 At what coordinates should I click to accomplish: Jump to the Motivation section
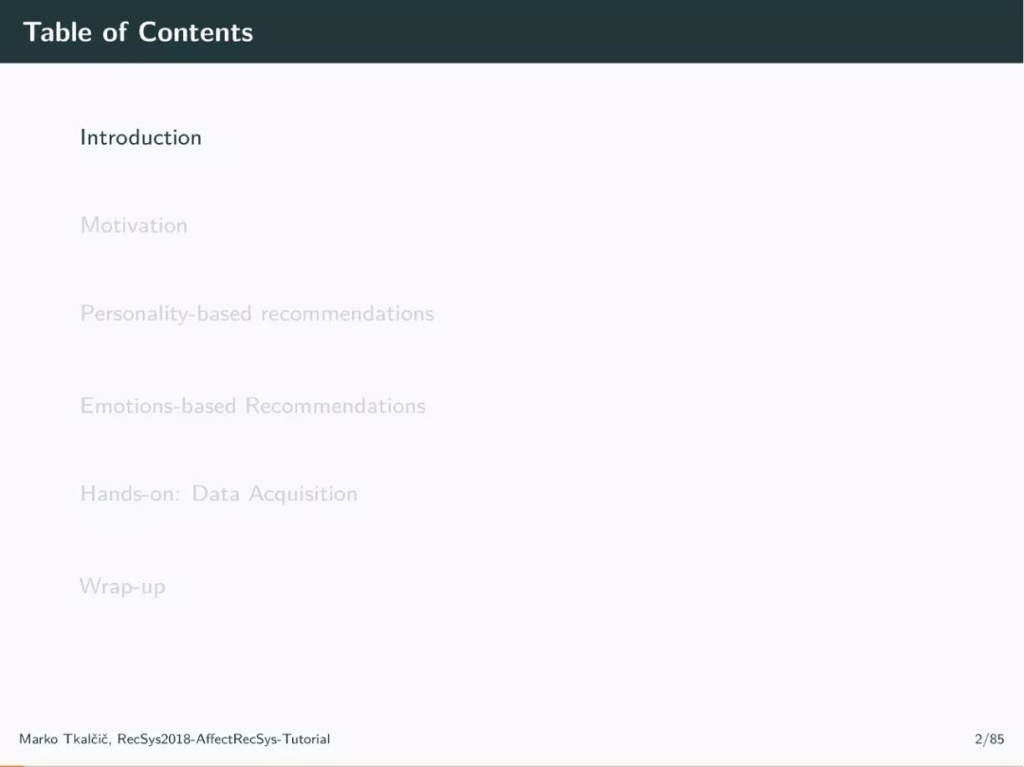(134, 226)
